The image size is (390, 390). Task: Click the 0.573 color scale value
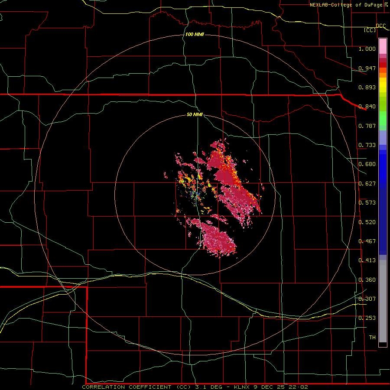[x=367, y=203]
